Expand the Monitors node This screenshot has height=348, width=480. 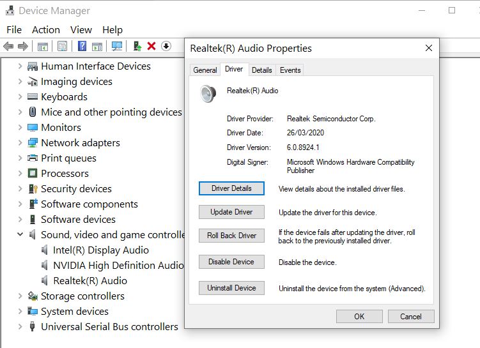[x=20, y=127]
